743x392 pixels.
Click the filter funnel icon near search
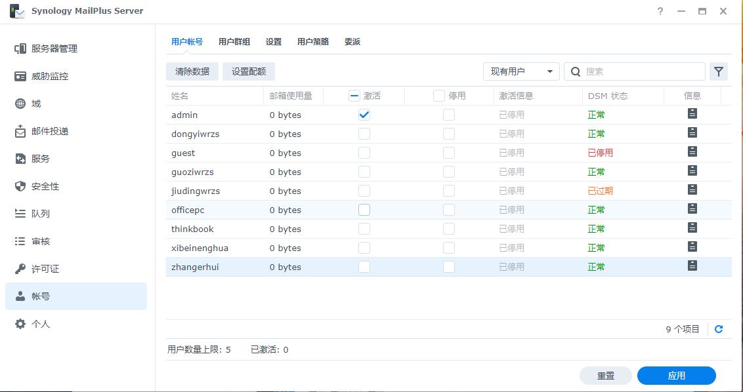point(718,71)
